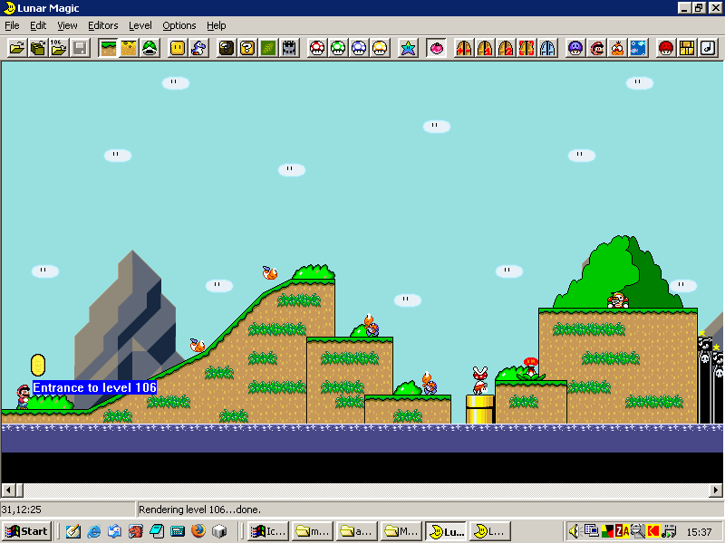Image resolution: width=725 pixels, height=543 pixels.
Task: Click the horizontal scrollbar right arrow
Action: (716, 491)
